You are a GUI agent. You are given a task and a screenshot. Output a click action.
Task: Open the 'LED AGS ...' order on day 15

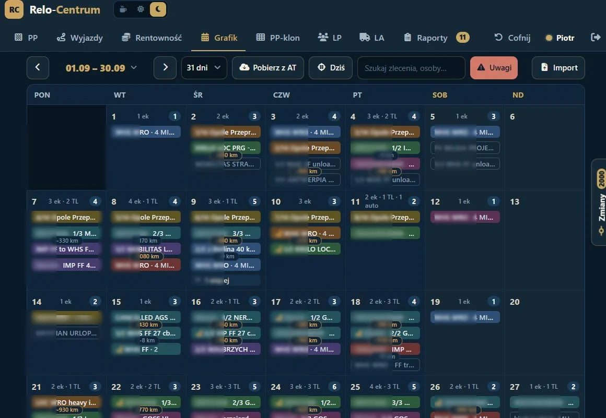(146, 318)
